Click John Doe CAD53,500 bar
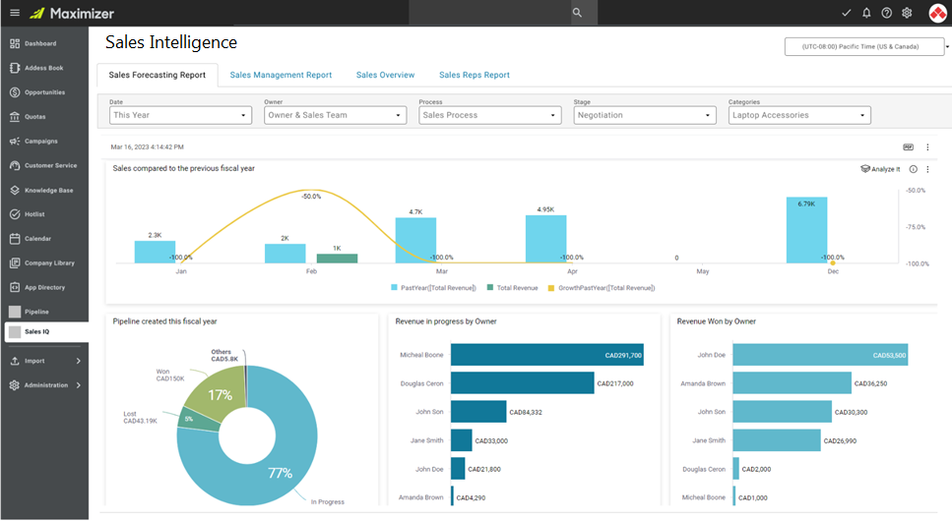Viewport: 952px width, 521px height. 820,355
